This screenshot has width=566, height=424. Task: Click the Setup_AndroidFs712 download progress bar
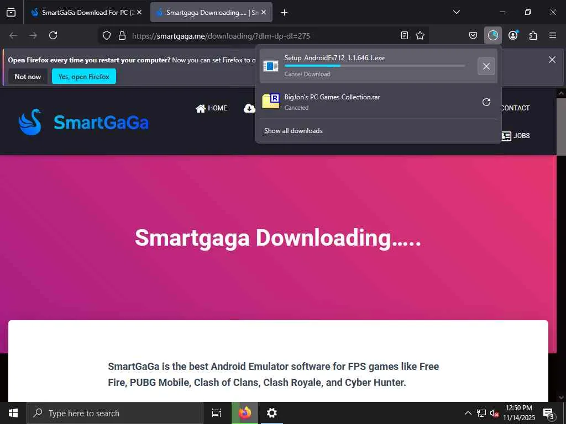375,66
